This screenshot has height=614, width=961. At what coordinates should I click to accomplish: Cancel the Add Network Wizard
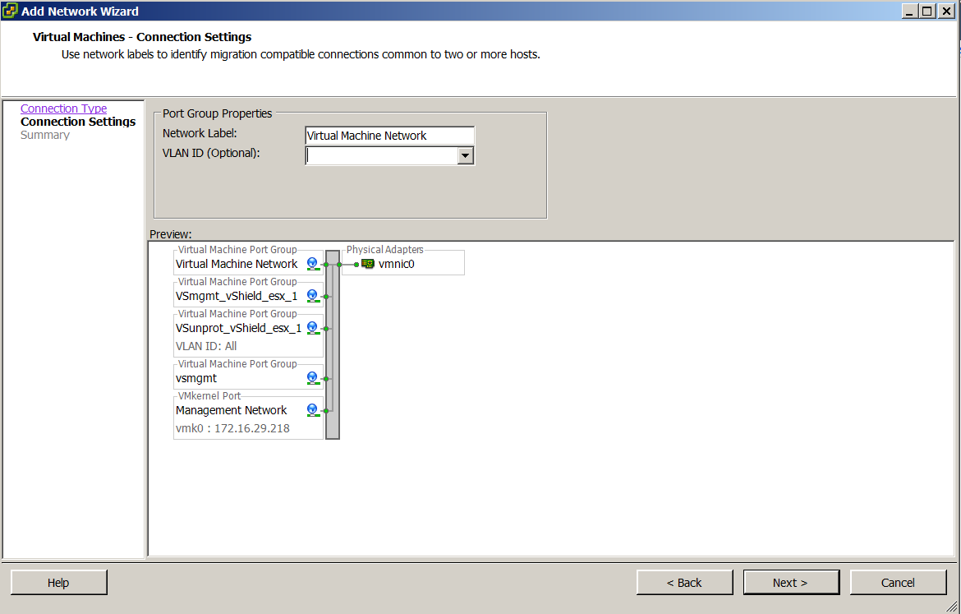[898, 583]
